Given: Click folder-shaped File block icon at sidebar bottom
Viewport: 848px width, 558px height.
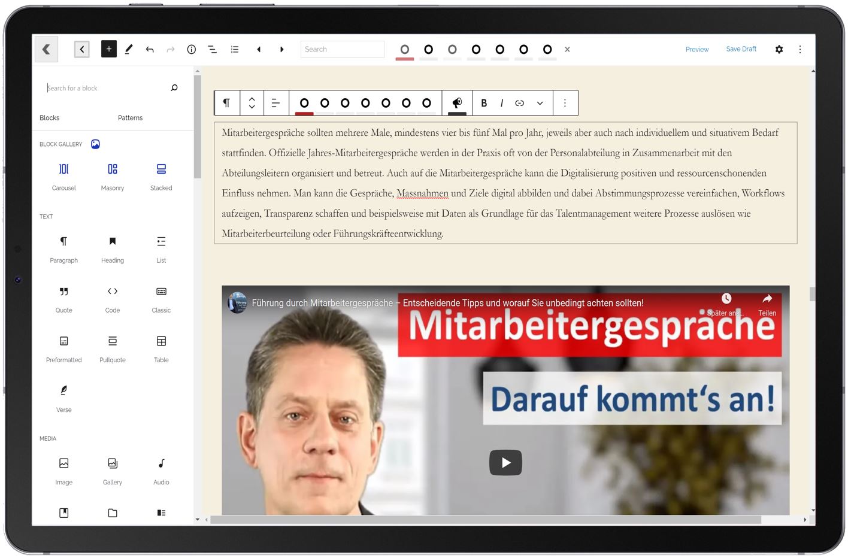Looking at the screenshot, I should click(x=113, y=513).
